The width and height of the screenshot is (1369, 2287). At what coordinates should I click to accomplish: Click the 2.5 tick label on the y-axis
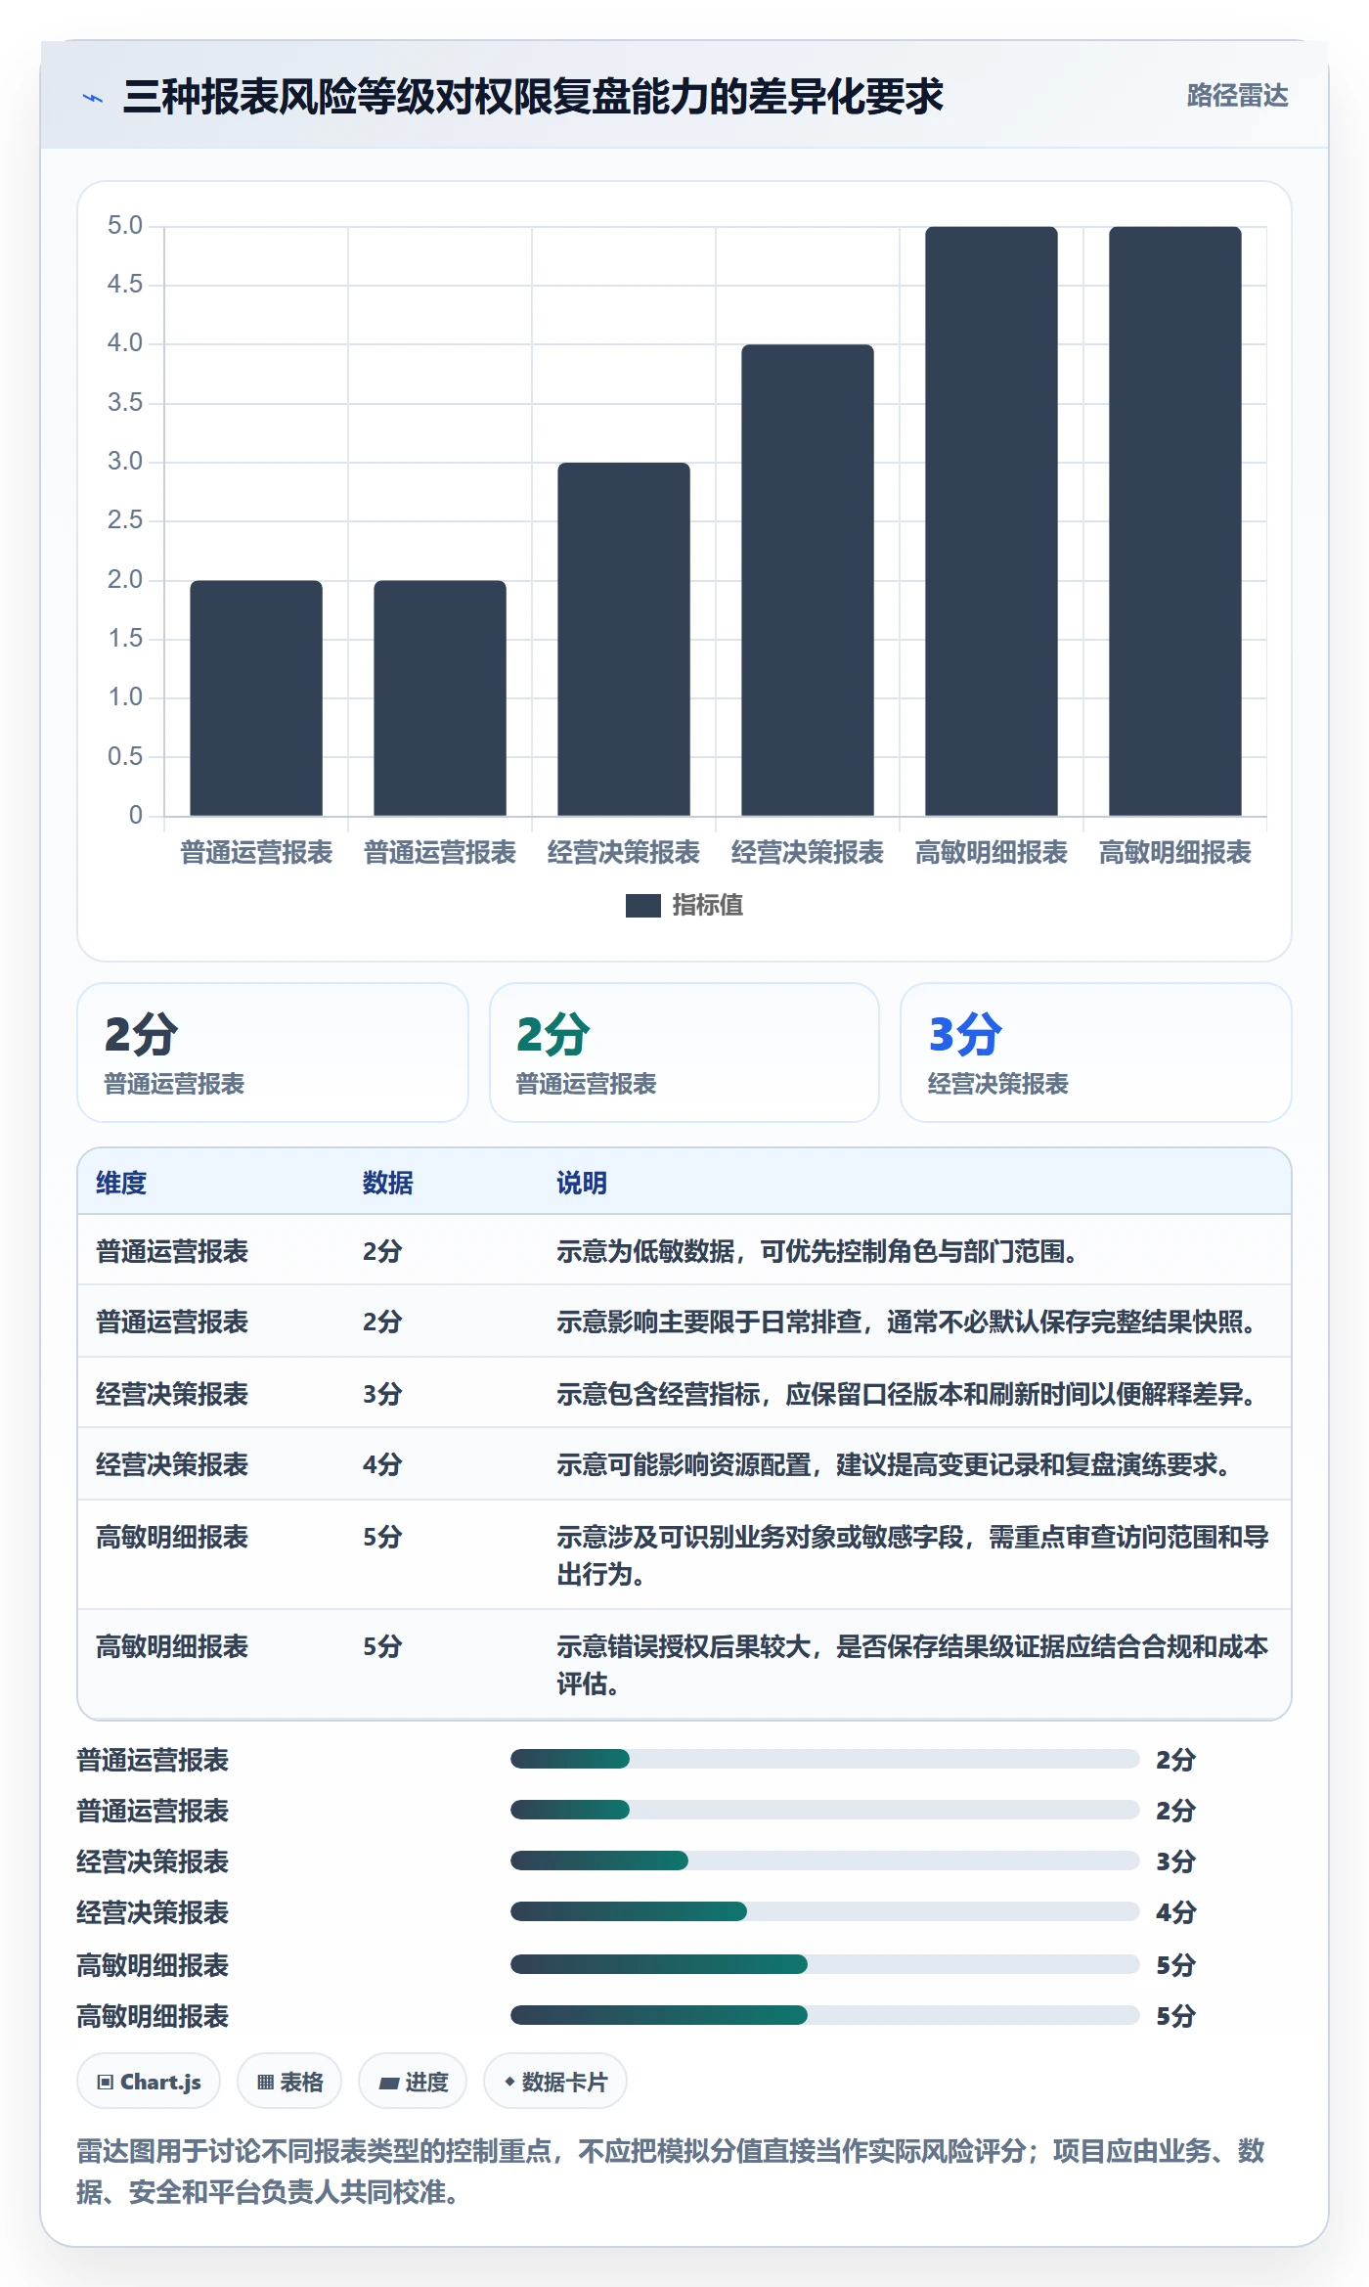pos(125,520)
